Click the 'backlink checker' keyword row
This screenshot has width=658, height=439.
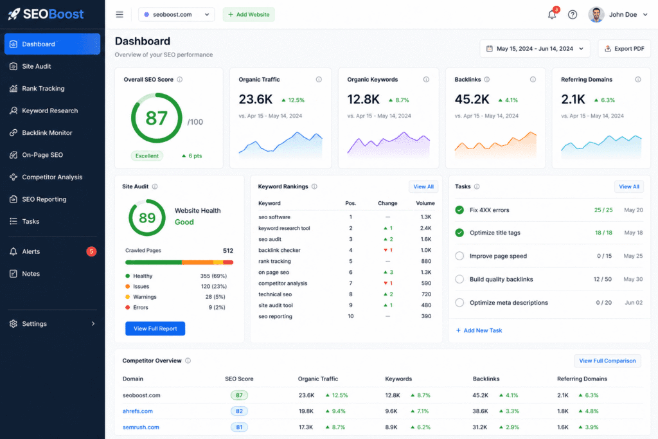(346, 250)
